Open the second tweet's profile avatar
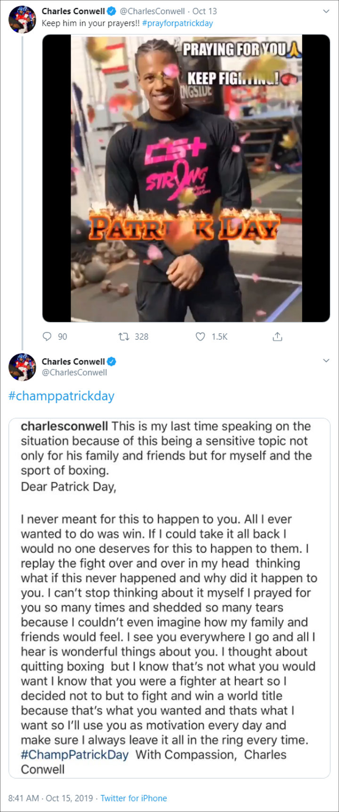Image resolution: width=339 pixels, height=812 pixels. pos(22,367)
